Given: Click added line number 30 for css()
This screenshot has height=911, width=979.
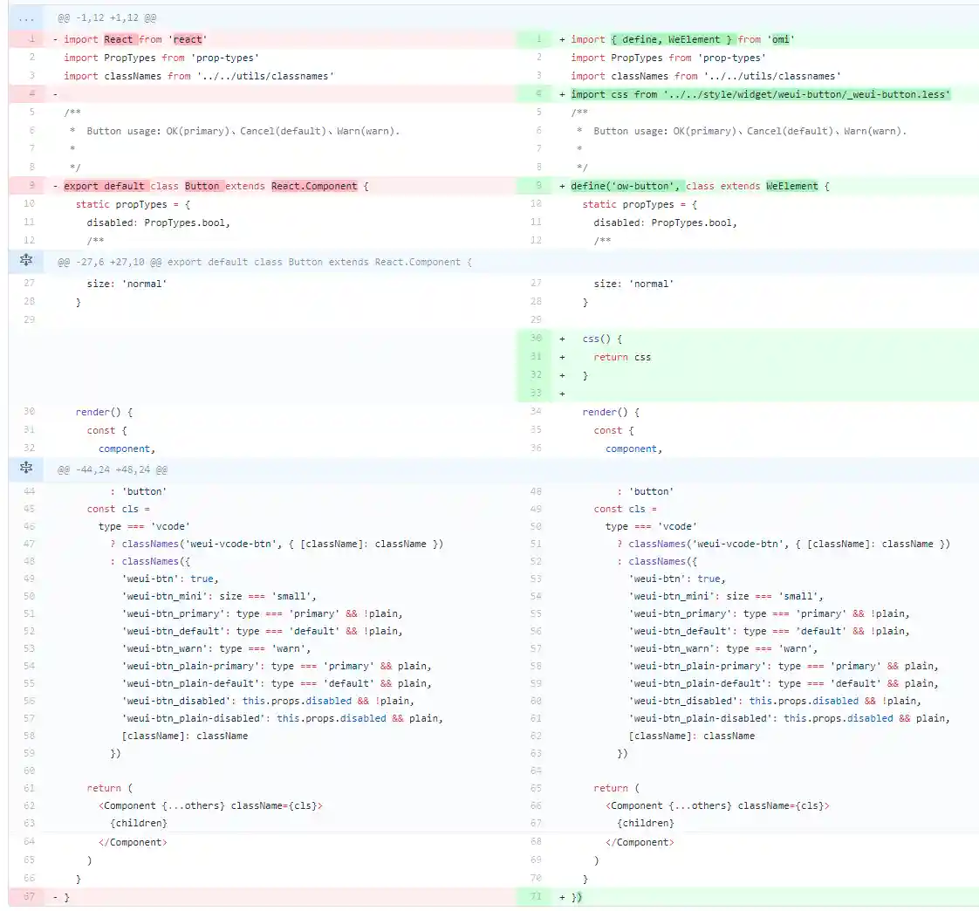Looking at the screenshot, I should [537, 339].
